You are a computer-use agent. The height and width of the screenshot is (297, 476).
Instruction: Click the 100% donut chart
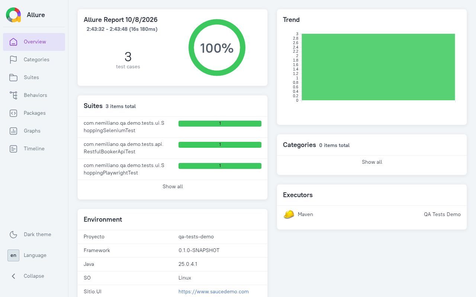217,48
